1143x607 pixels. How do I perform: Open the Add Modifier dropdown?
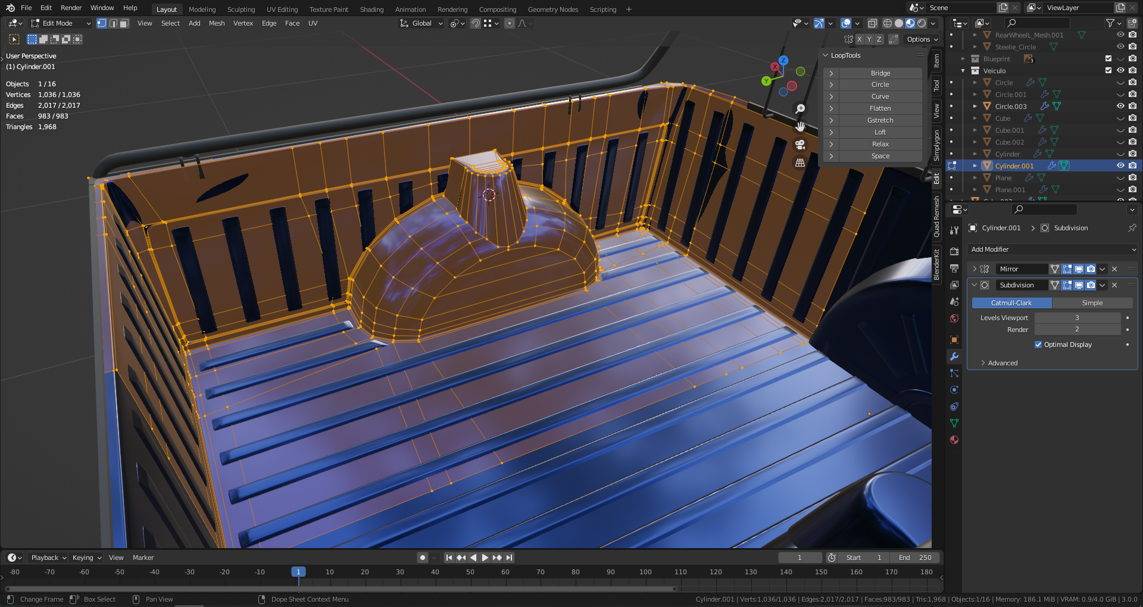coord(1053,249)
